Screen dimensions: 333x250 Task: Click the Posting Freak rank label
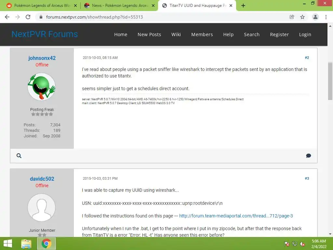pyautogui.click(x=42, y=109)
